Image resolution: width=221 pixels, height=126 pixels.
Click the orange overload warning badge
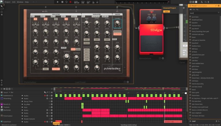tap(56, 123)
